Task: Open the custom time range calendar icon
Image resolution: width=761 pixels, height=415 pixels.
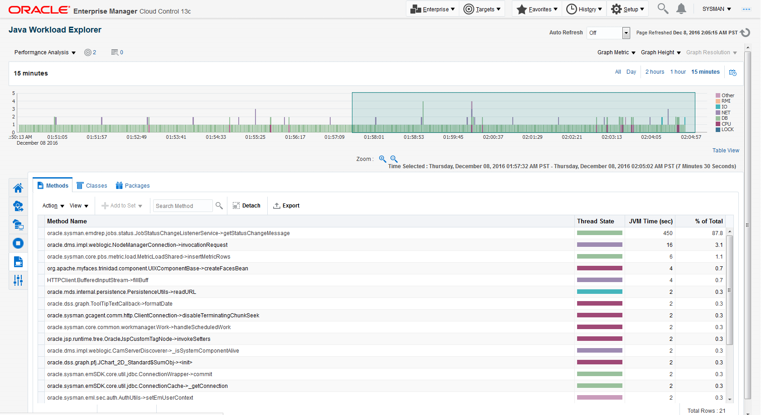Action: [x=733, y=72]
